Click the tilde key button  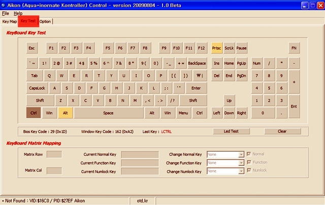[32, 63]
